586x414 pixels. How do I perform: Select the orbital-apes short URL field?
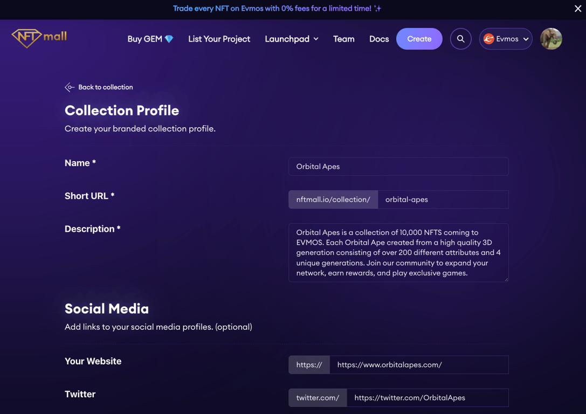coord(443,199)
